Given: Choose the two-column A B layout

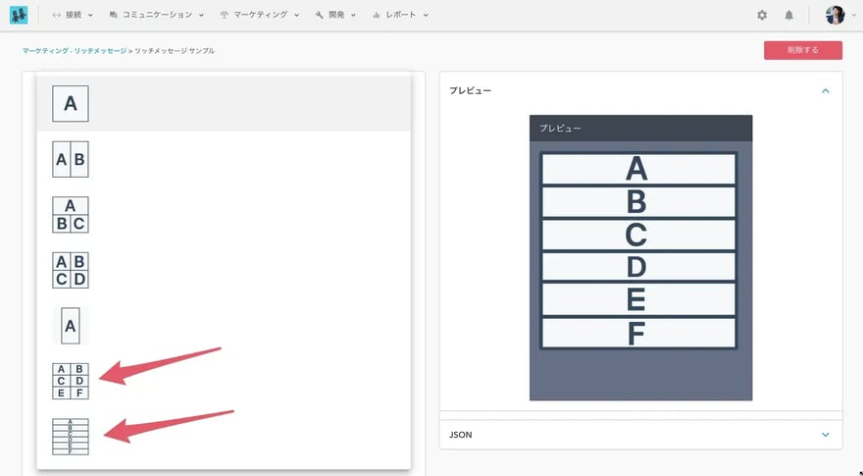Looking at the screenshot, I should [71, 159].
